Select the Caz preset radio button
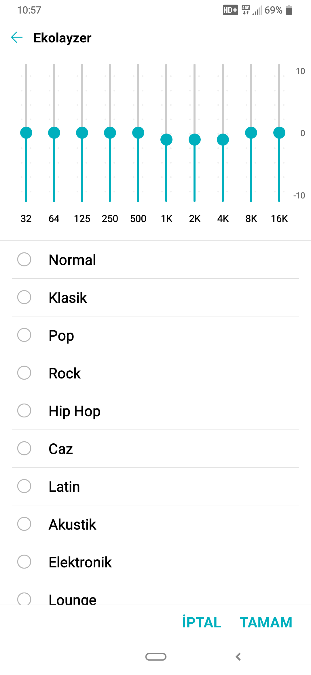The width and height of the screenshot is (311, 675). pos(24,449)
